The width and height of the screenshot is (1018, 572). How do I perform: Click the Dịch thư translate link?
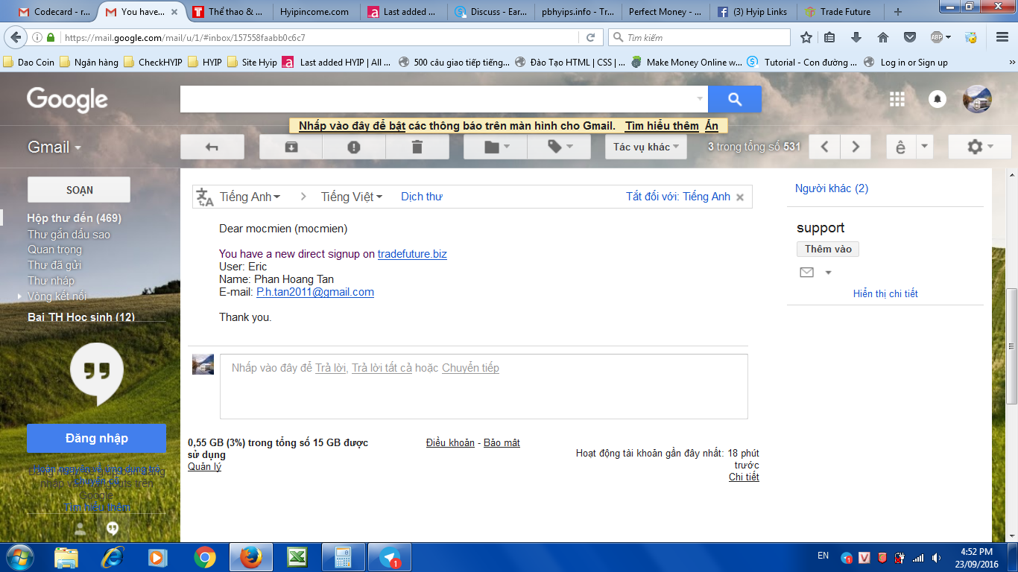click(422, 197)
